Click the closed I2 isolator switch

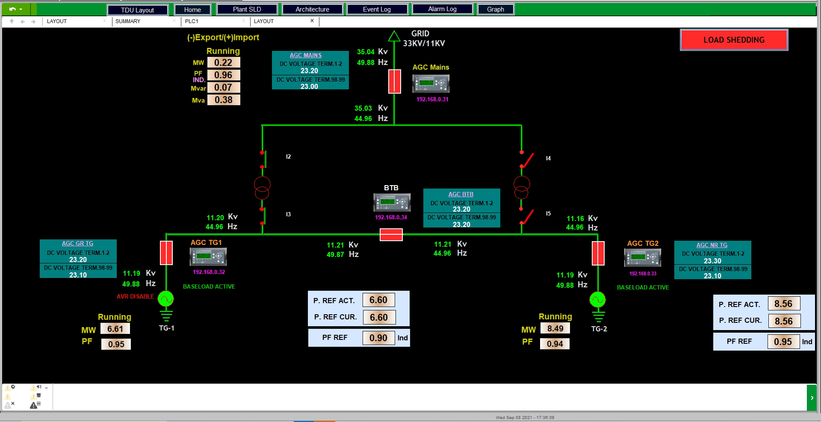pos(263,159)
